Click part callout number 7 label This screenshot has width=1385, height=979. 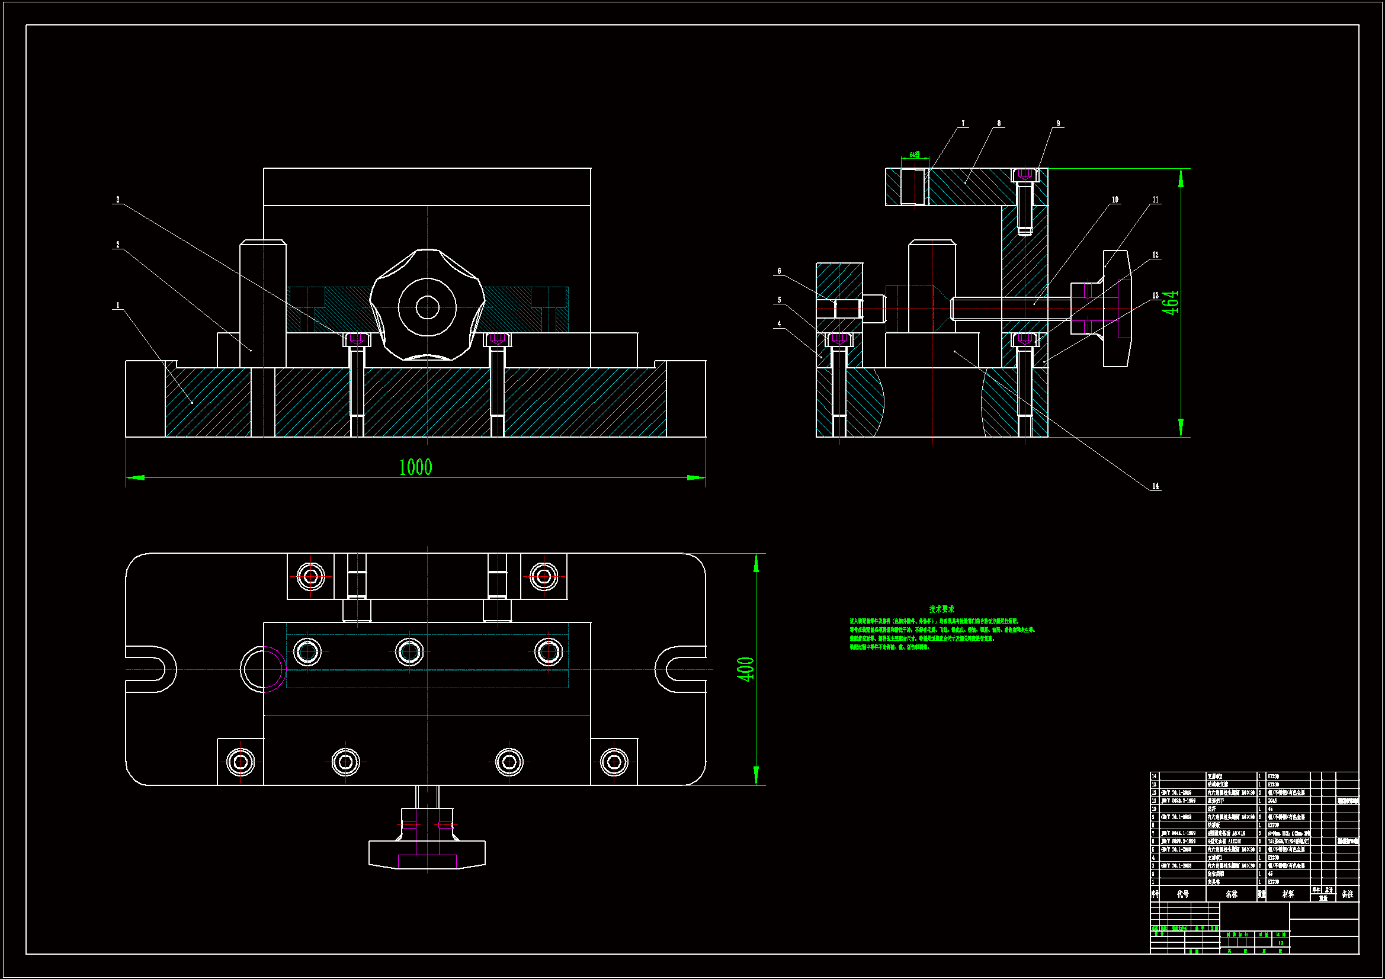(x=963, y=123)
